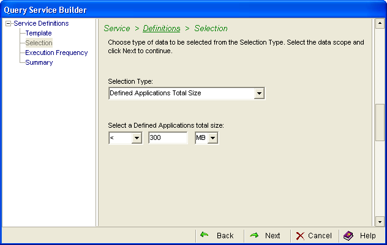Open Help
387x245 pixels.
click(x=361, y=236)
